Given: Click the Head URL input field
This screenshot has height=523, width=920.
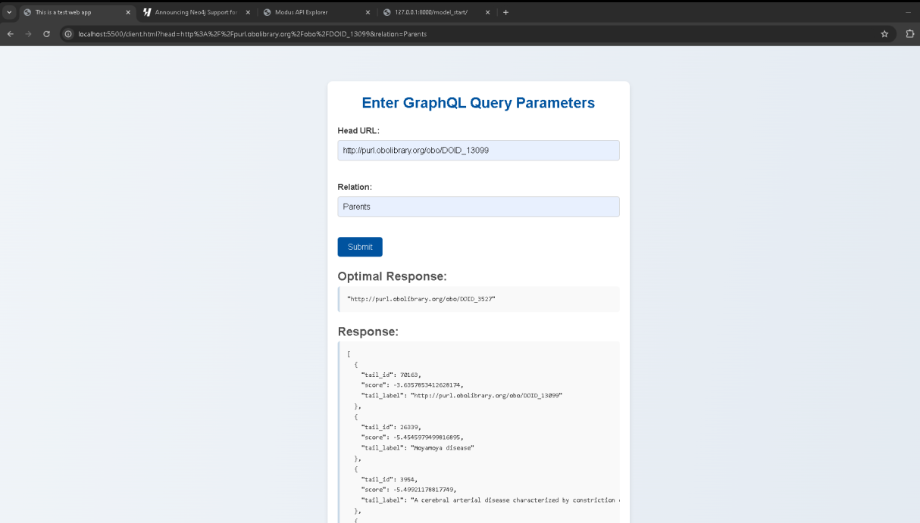Looking at the screenshot, I should (478, 151).
